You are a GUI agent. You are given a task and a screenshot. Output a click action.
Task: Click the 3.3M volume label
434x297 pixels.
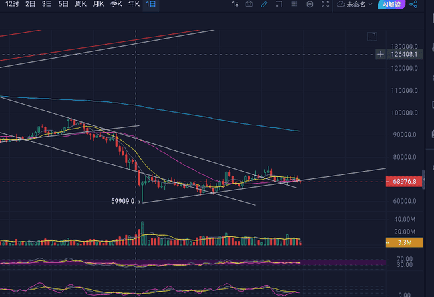[x=405, y=242]
